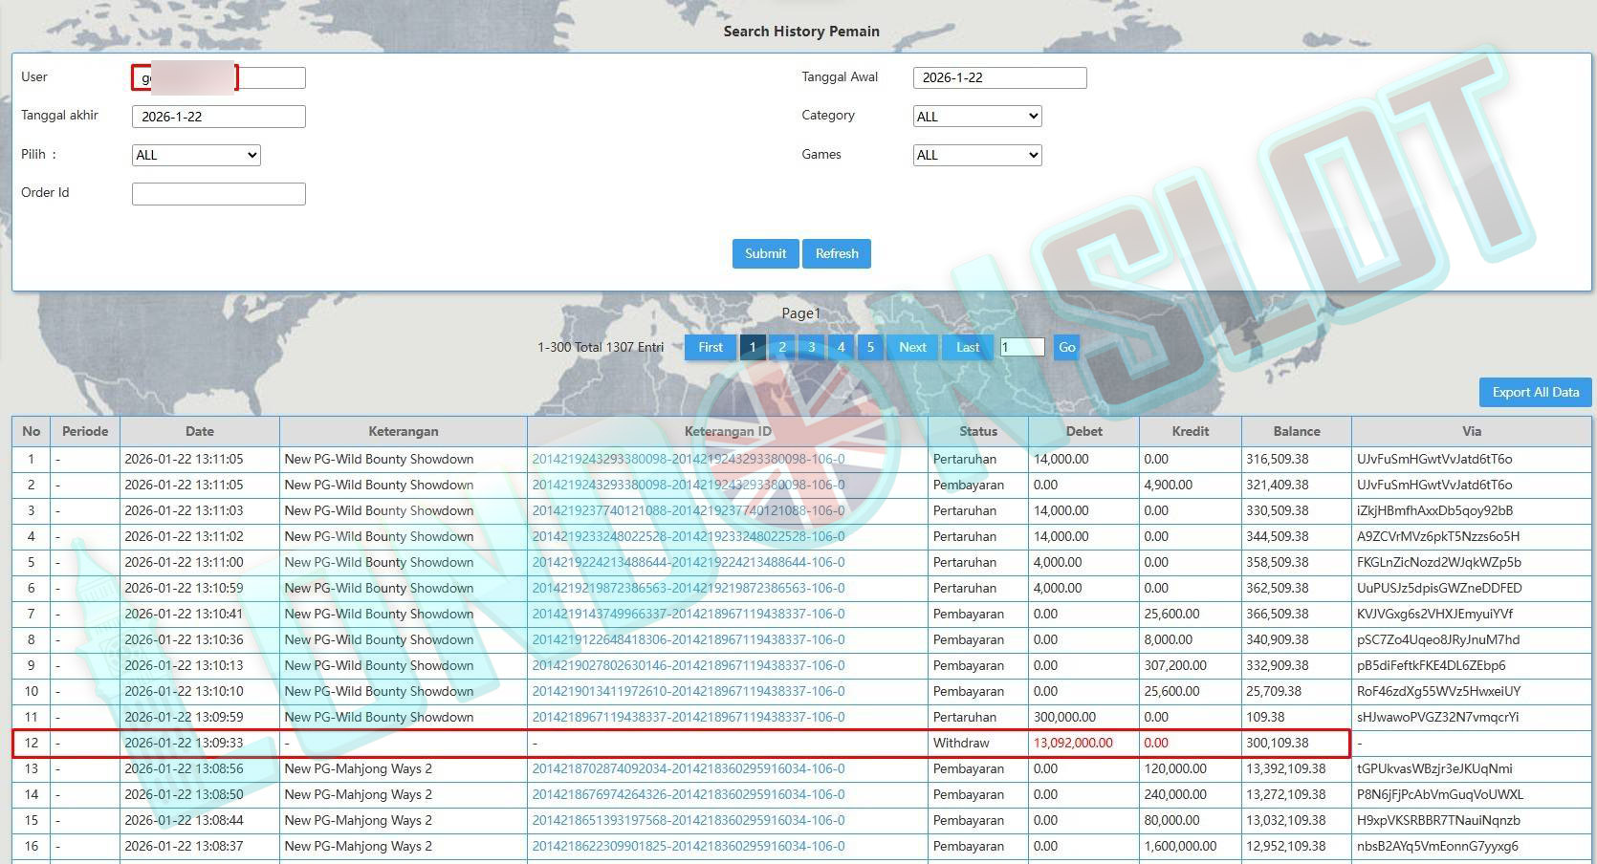
Task: Open the Category dropdown
Action: pyautogui.click(x=977, y=117)
